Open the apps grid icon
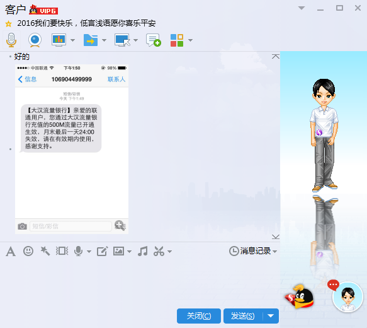 (x=177, y=40)
